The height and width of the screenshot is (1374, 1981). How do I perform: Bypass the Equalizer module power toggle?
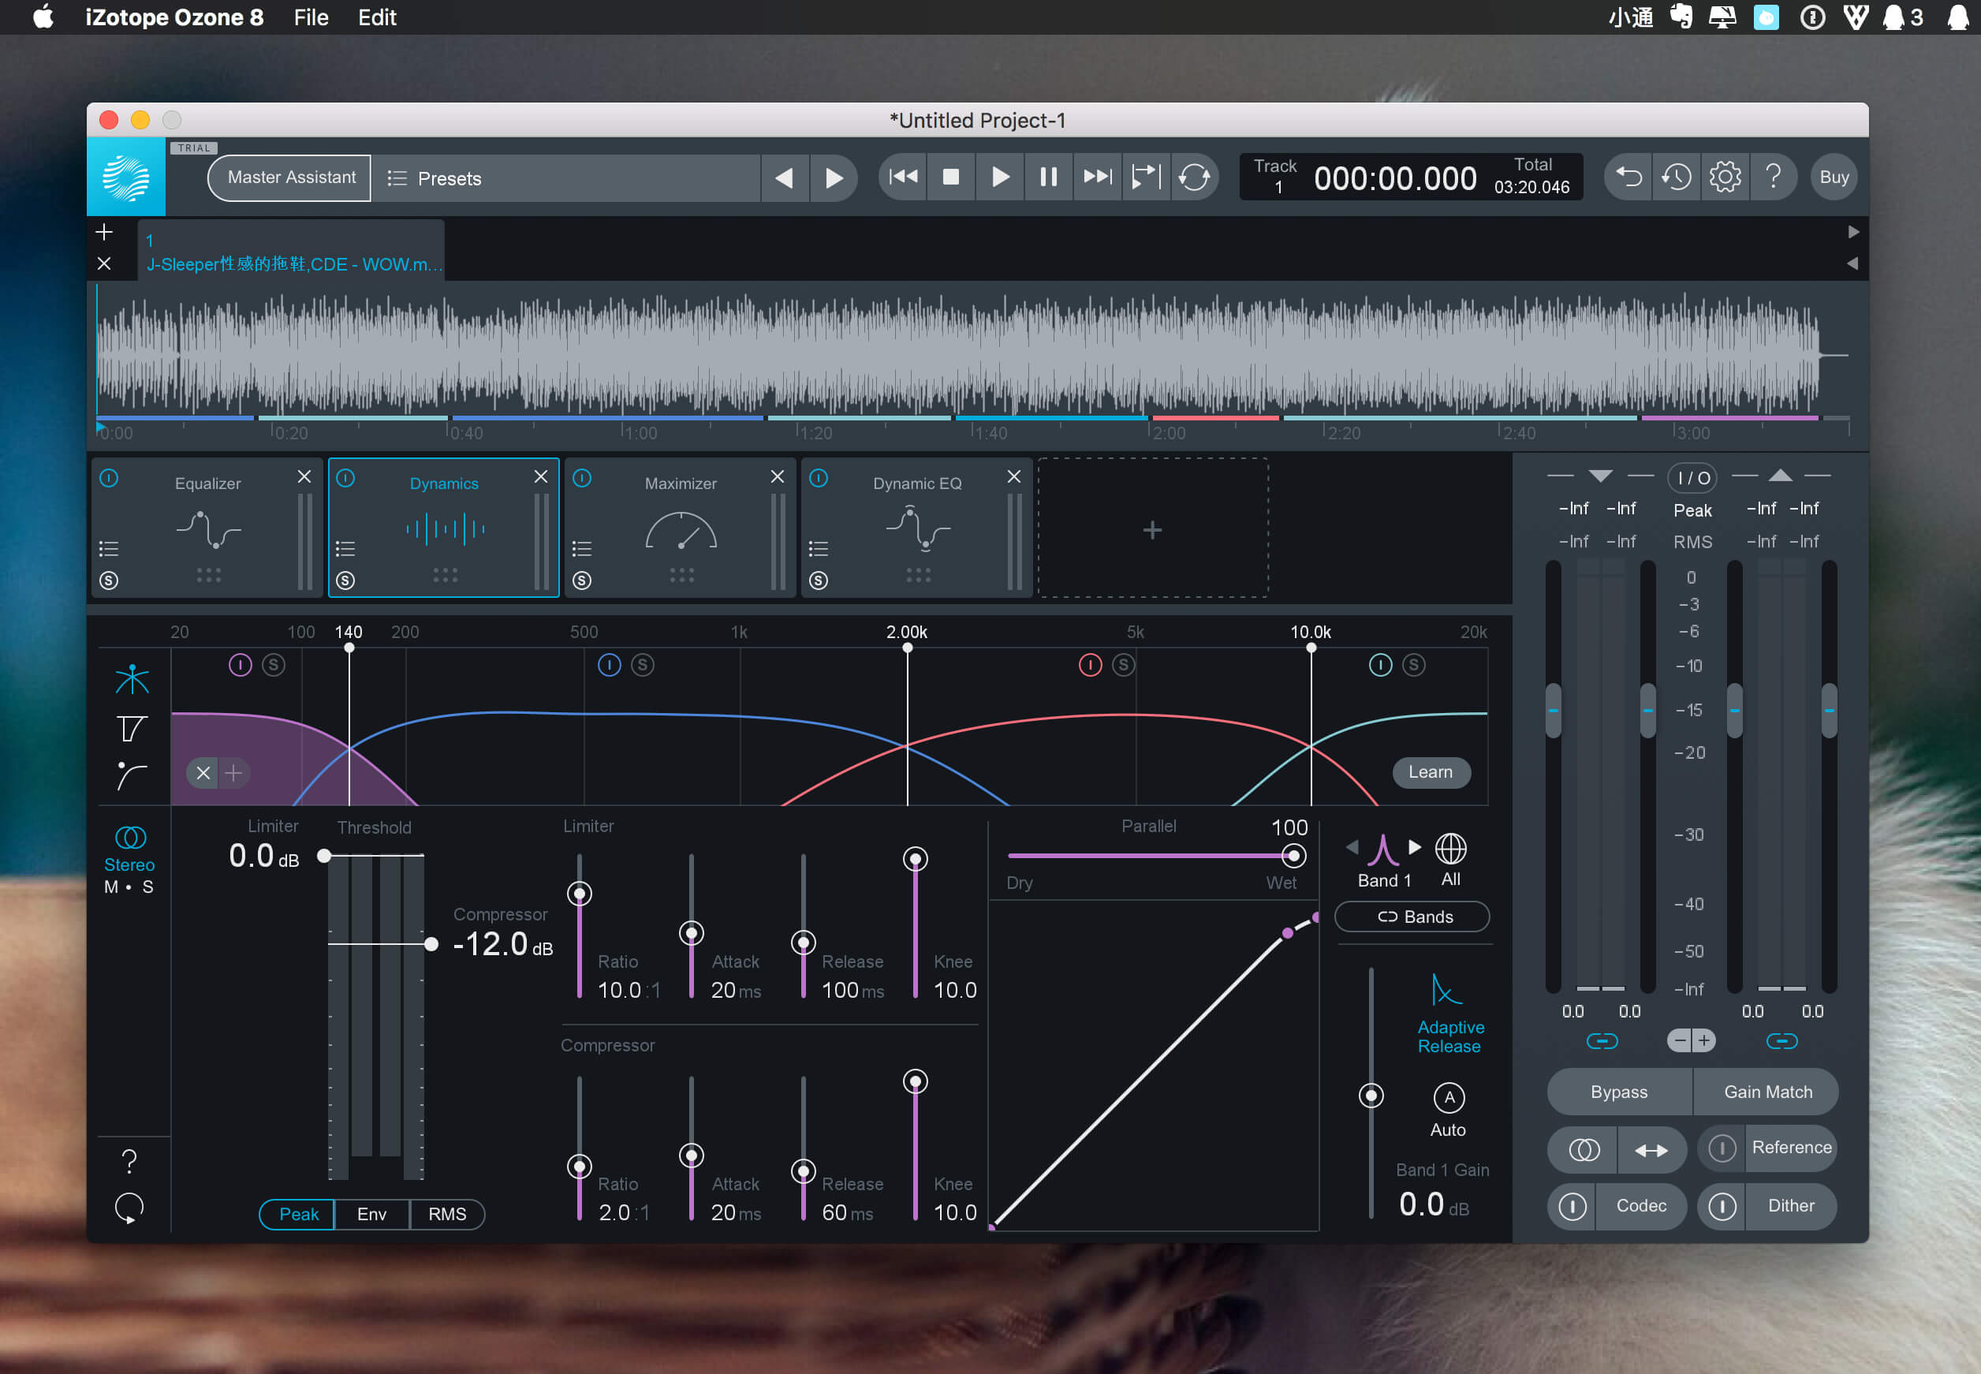pyautogui.click(x=110, y=478)
